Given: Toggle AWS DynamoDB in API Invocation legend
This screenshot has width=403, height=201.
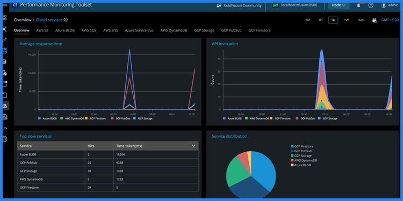Looking at the screenshot, I should click(257, 118).
